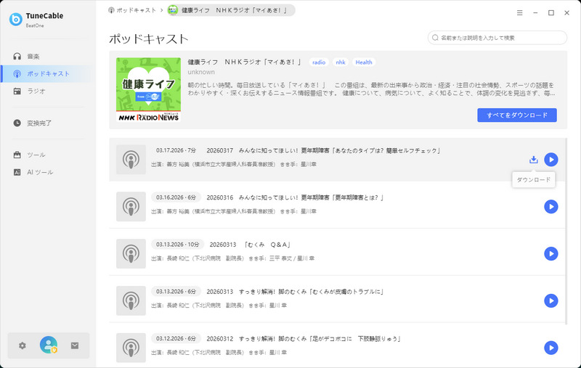Click the 03.13.2026 · 10分 date label
Image resolution: width=581 pixels, height=368 pixels.
(177, 245)
